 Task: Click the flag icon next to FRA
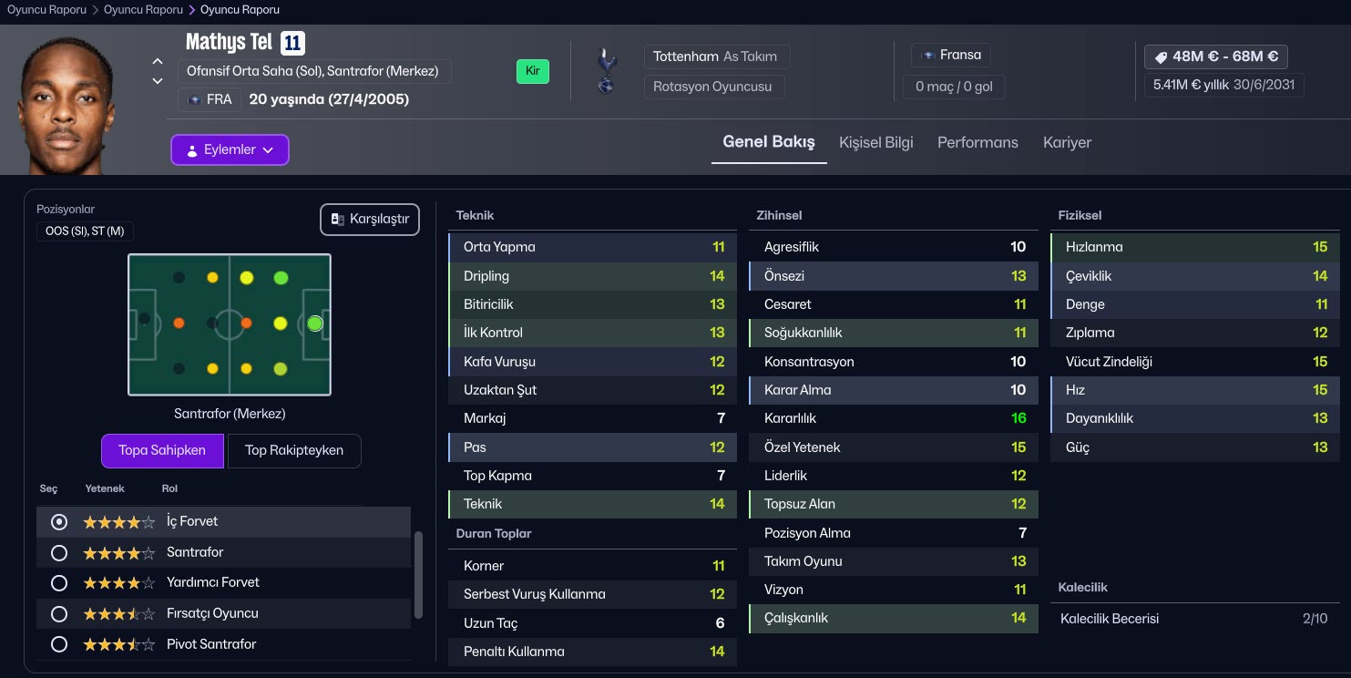(x=195, y=99)
